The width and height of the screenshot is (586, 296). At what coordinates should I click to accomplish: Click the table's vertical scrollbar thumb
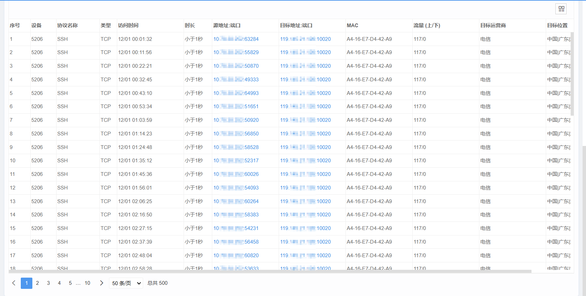(572, 74)
